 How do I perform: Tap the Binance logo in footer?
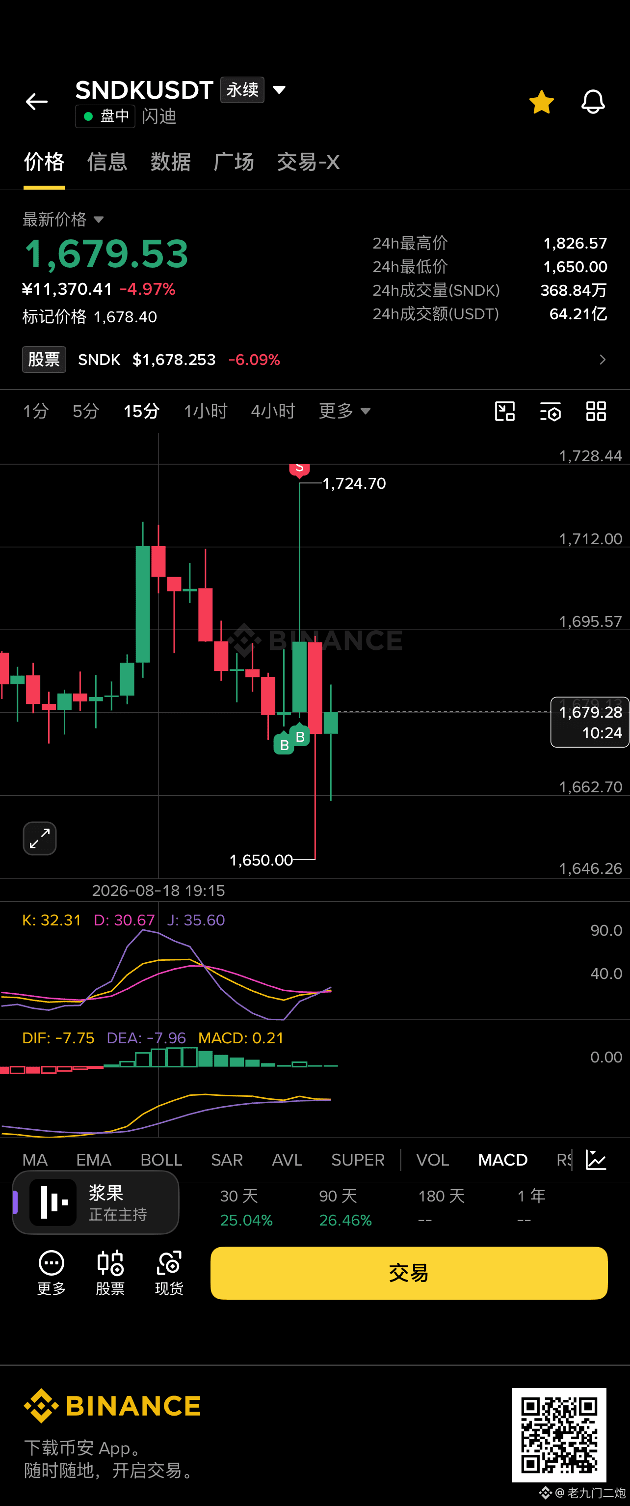click(112, 1405)
